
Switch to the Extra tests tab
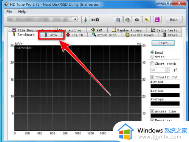[x=164, y=30]
